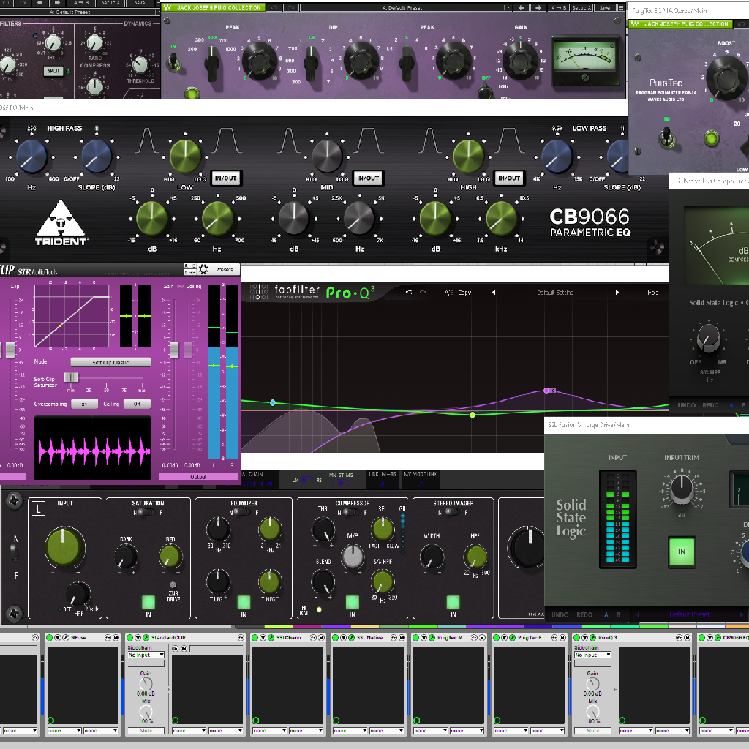Click the undo arrow in FabFilter Pro-Q 3

(x=409, y=293)
